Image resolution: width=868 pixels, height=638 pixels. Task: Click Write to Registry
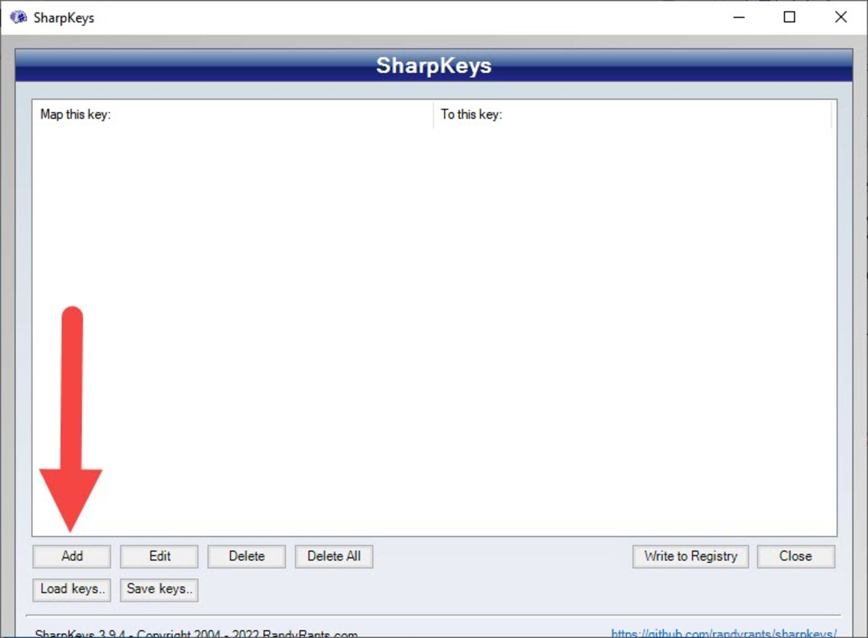(690, 556)
